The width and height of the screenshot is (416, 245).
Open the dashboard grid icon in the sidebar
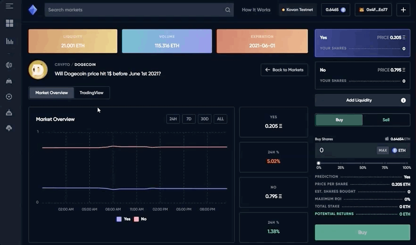(x=9, y=24)
